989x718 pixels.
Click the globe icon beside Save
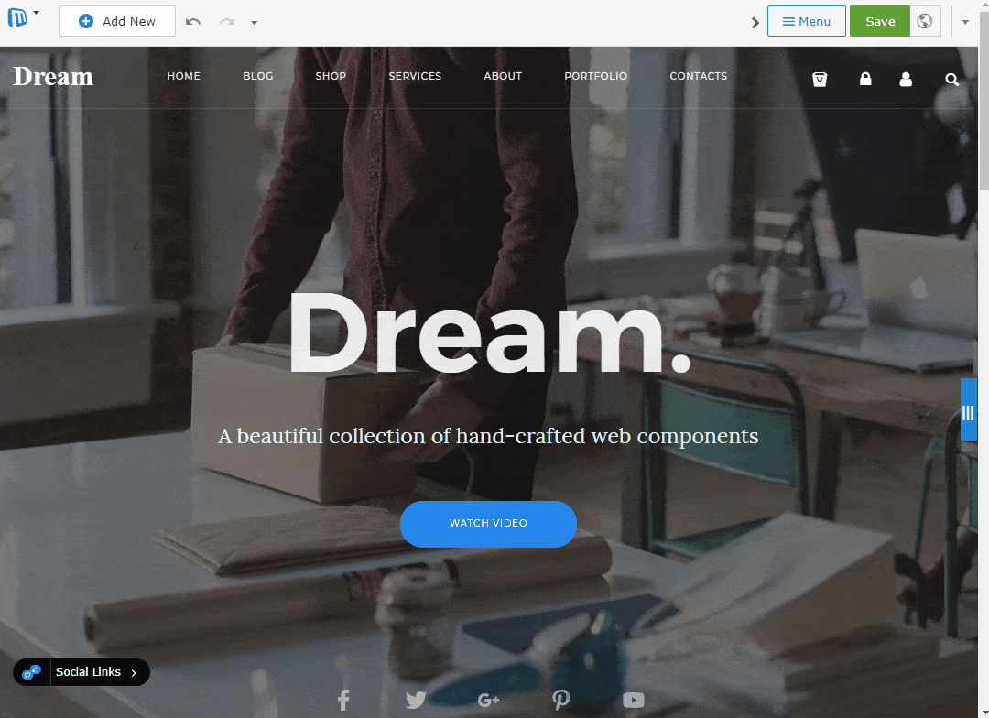[x=925, y=21]
